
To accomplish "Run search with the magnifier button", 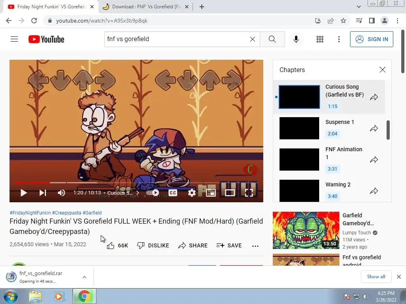I will coord(272,39).
